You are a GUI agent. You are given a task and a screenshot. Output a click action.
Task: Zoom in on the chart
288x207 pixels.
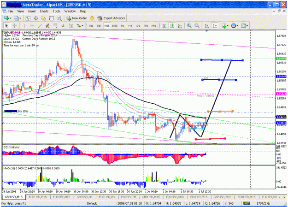tap(189, 26)
